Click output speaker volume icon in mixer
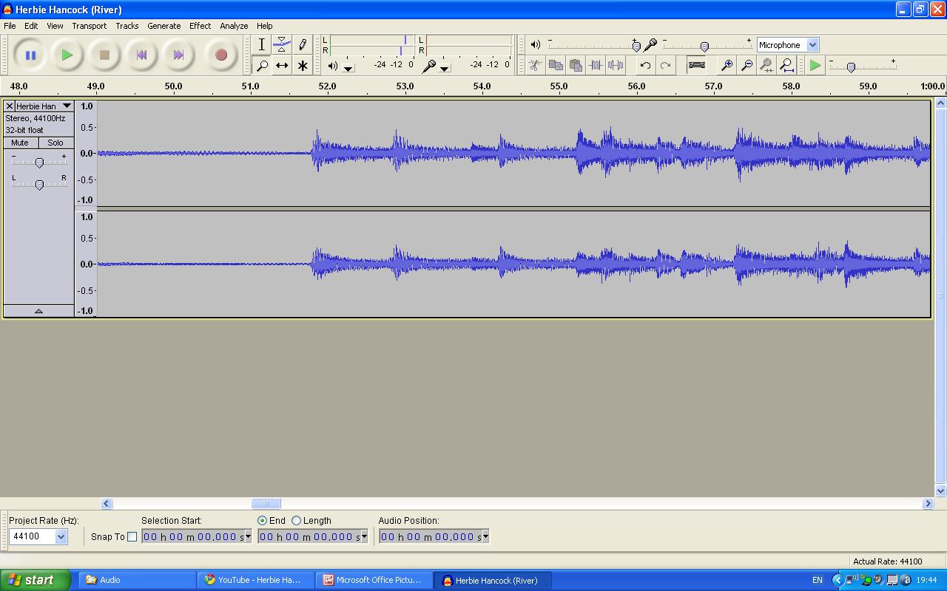The image size is (947, 591). click(x=536, y=44)
